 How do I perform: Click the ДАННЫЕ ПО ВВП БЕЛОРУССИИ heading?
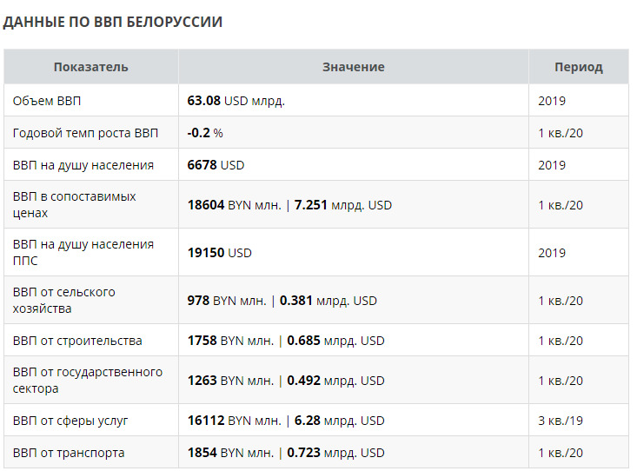[112, 22]
